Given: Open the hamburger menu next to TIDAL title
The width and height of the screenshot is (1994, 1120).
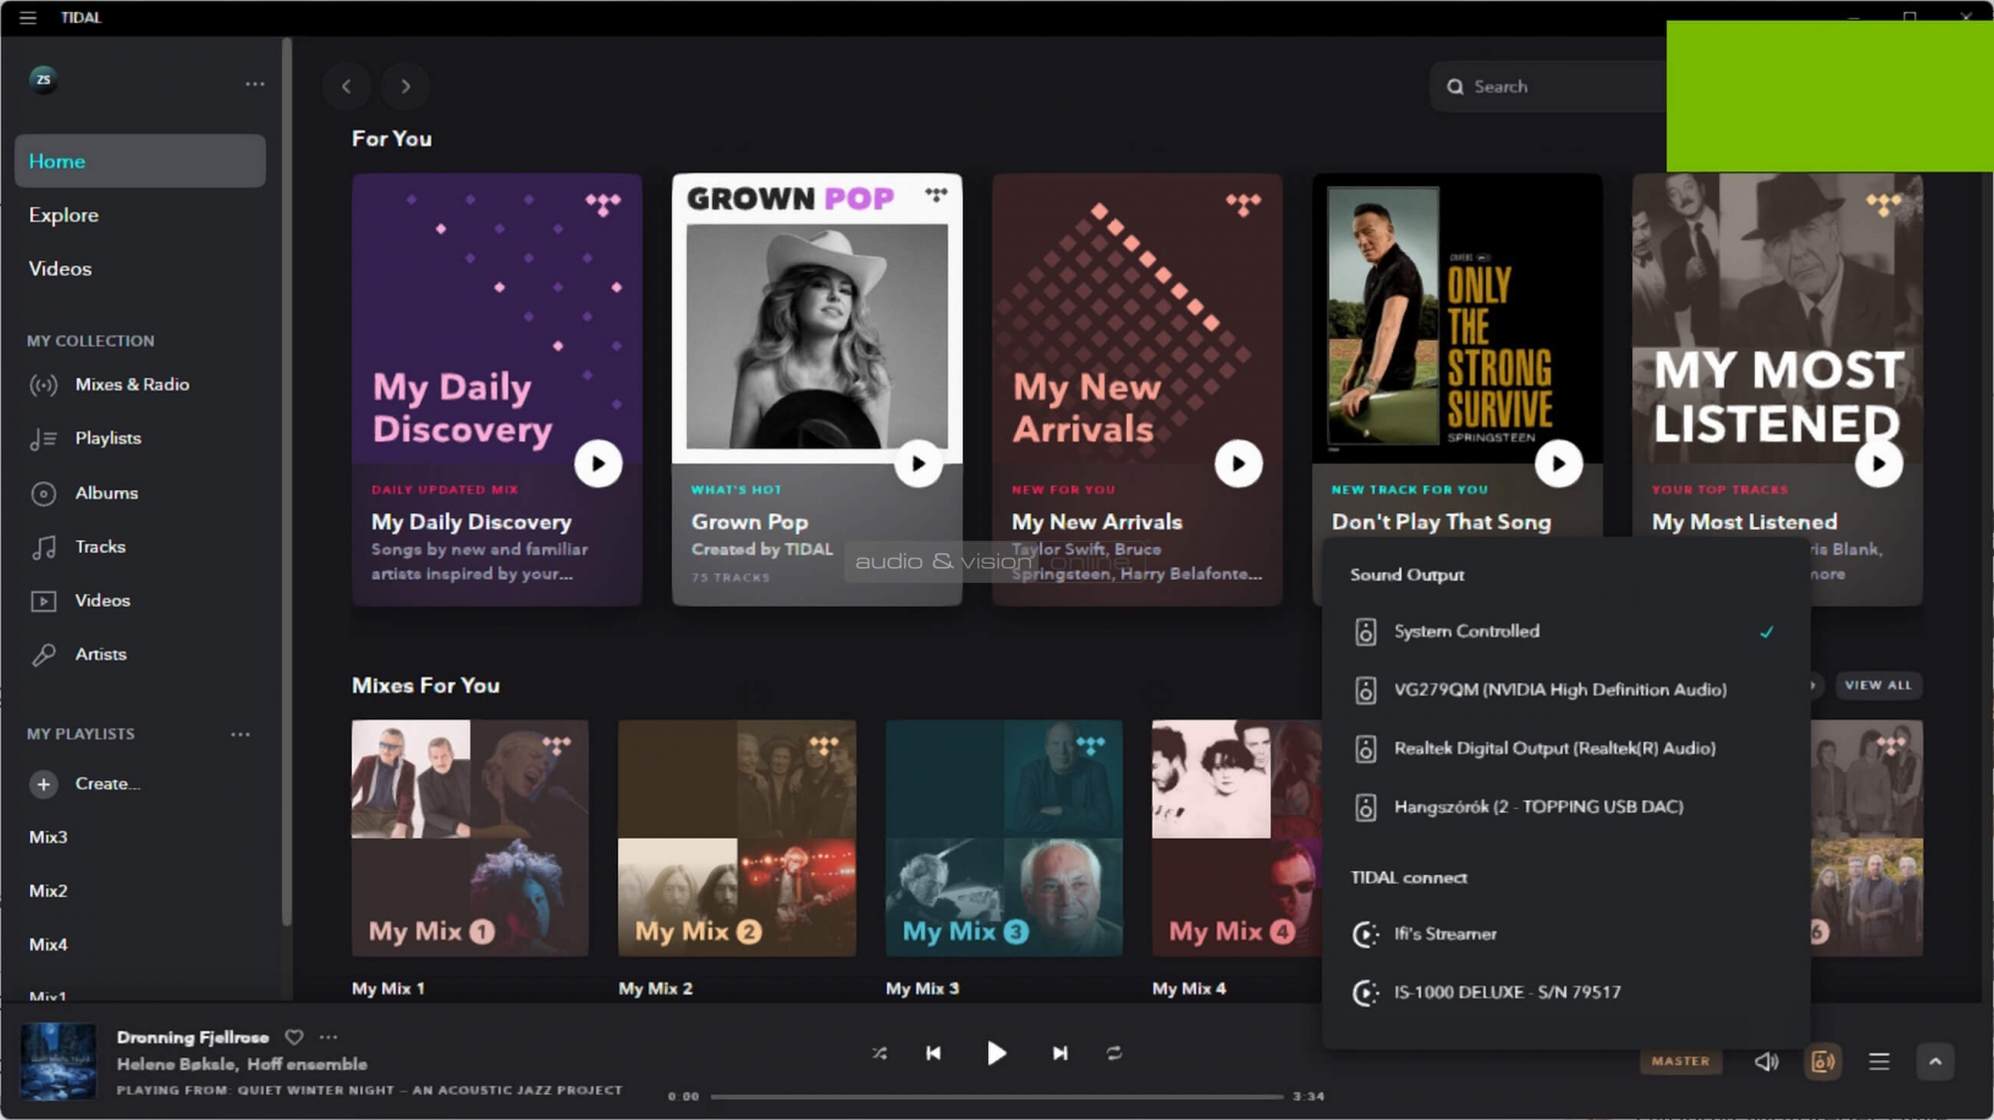Looking at the screenshot, I should coord(28,18).
